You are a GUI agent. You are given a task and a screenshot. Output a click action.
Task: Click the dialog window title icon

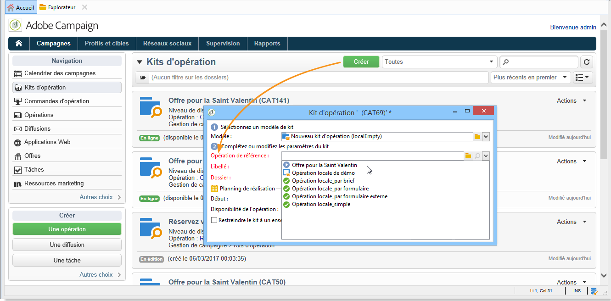212,112
